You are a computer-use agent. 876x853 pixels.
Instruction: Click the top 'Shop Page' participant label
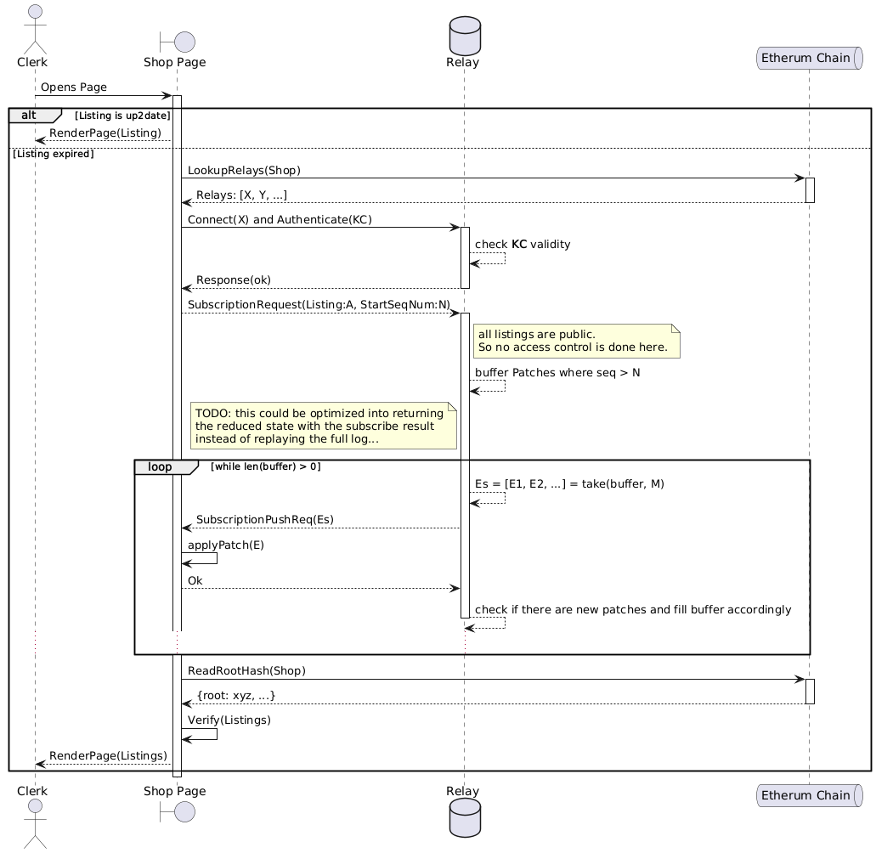tap(175, 62)
